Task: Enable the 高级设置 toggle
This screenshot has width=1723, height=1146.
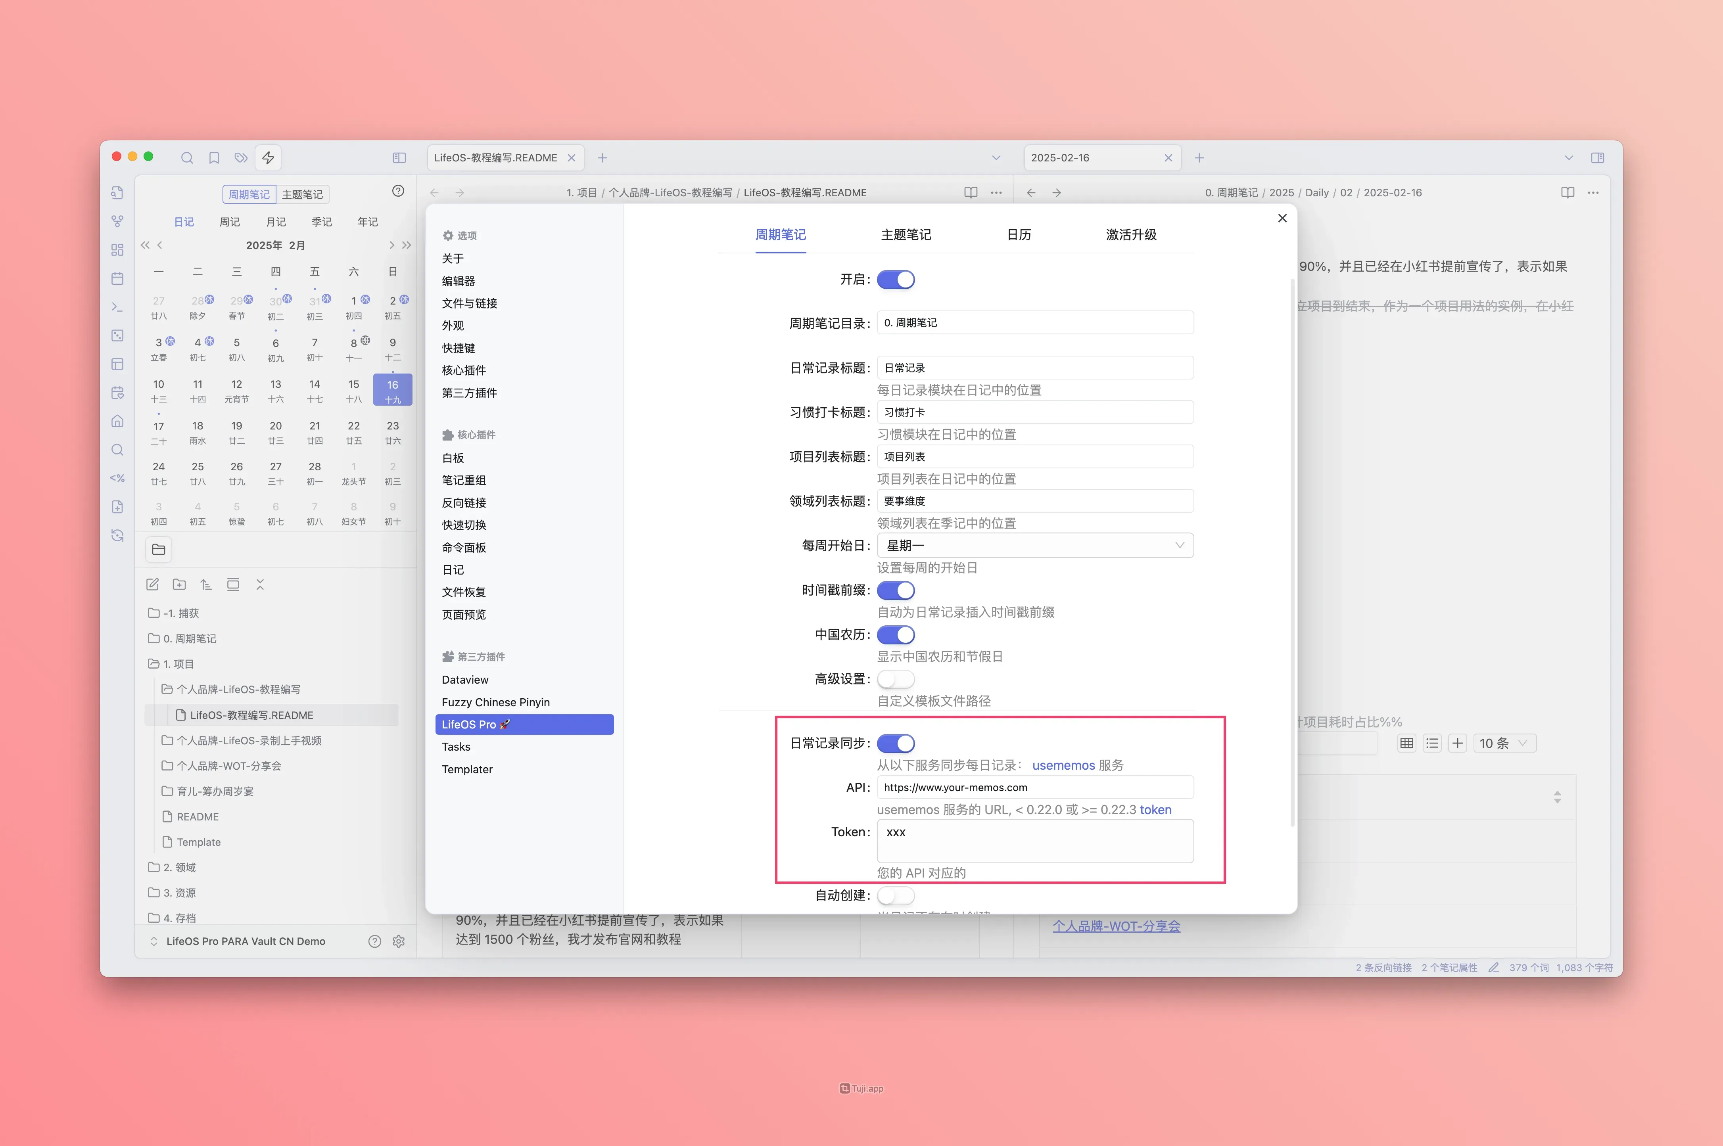Action: (x=896, y=680)
